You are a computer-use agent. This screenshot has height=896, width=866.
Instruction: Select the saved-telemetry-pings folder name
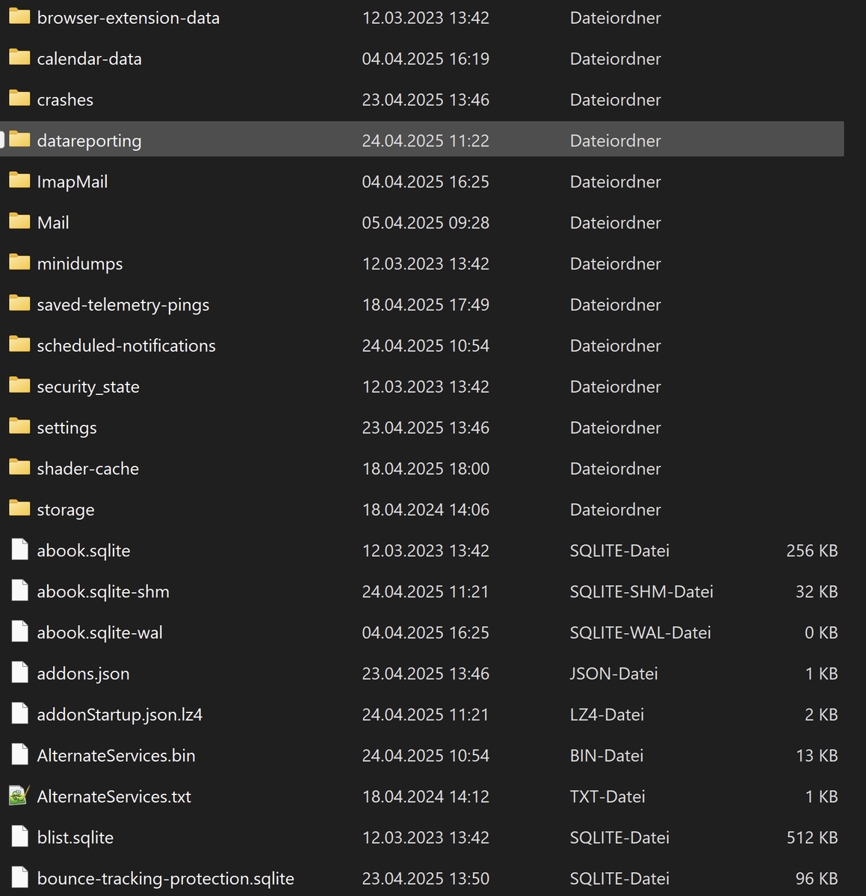(x=123, y=305)
